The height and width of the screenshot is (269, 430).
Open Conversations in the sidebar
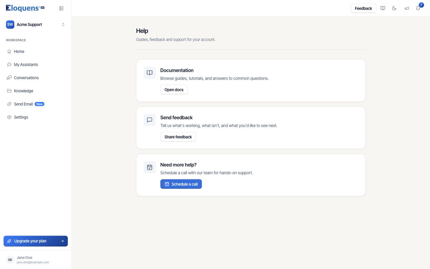(36, 78)
